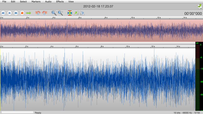Screen dimensions: 203x114
Task: Open the Audio menu
Action: tap(48, 2)
